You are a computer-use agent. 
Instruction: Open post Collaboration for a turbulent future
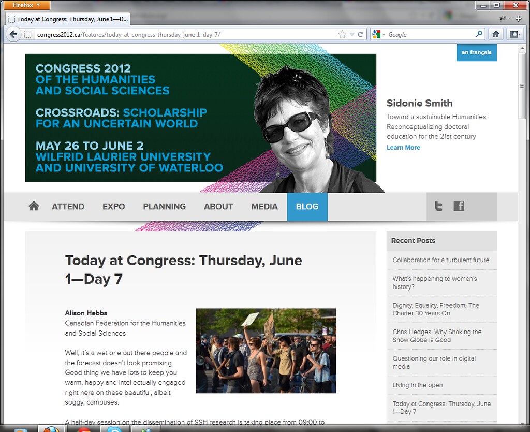click(441, 260)
